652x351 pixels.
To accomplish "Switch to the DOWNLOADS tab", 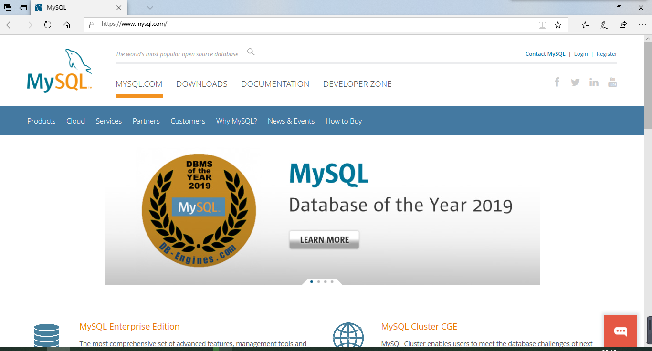I will (x=201, y=83).
